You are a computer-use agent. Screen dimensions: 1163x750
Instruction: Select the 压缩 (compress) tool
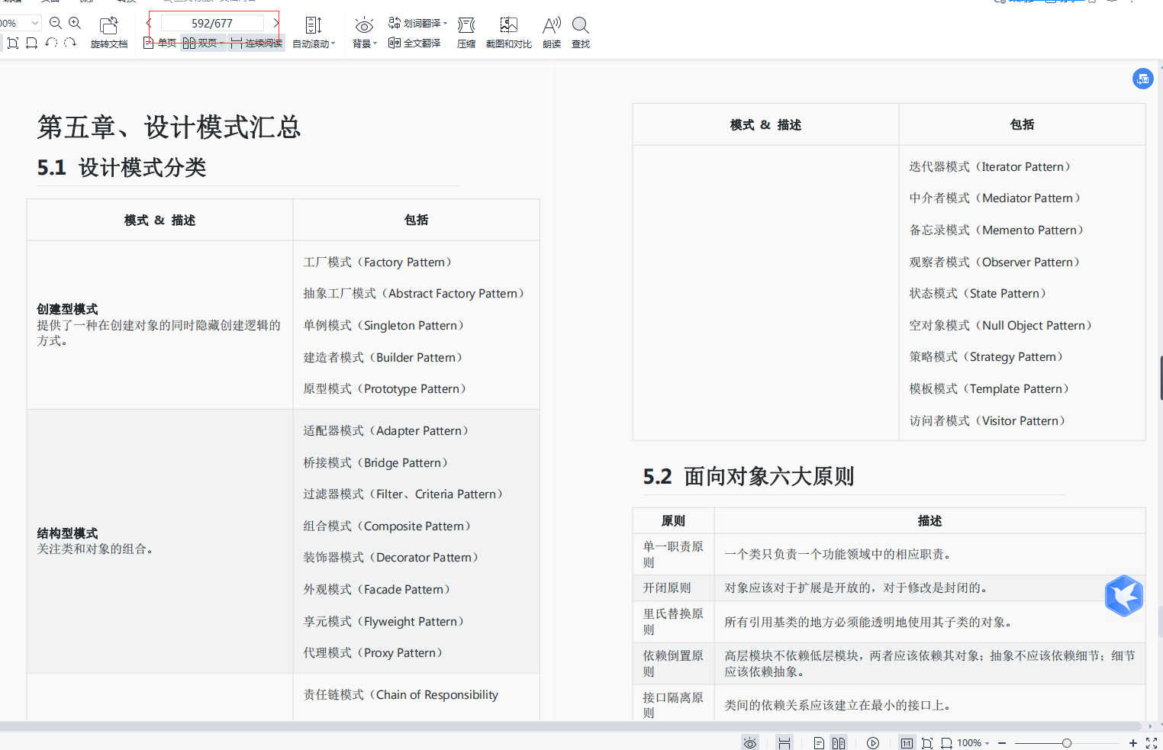[466, 33]
